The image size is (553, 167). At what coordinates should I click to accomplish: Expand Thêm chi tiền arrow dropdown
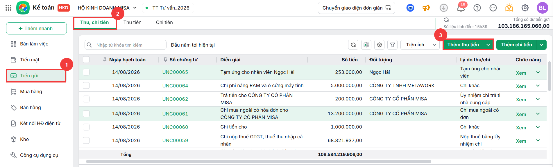click(x=541, y=45)
